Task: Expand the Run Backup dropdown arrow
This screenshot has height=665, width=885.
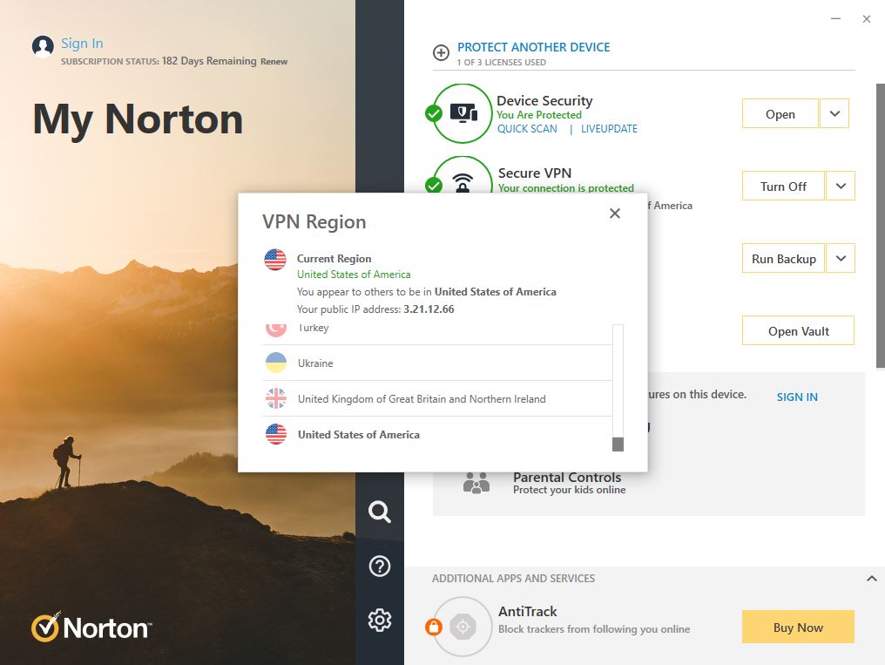Action: coord(841,259)
